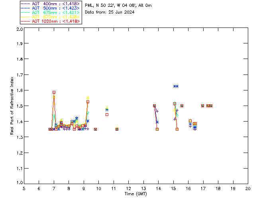Click the red square peak near 1.59 at 7h
Image resolution: width=255 pixels, height=204 pixels.
tap(54, 92)
